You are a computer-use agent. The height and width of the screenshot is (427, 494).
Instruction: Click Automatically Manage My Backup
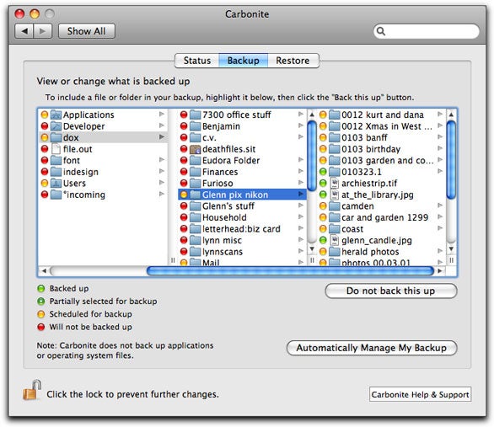372,348
